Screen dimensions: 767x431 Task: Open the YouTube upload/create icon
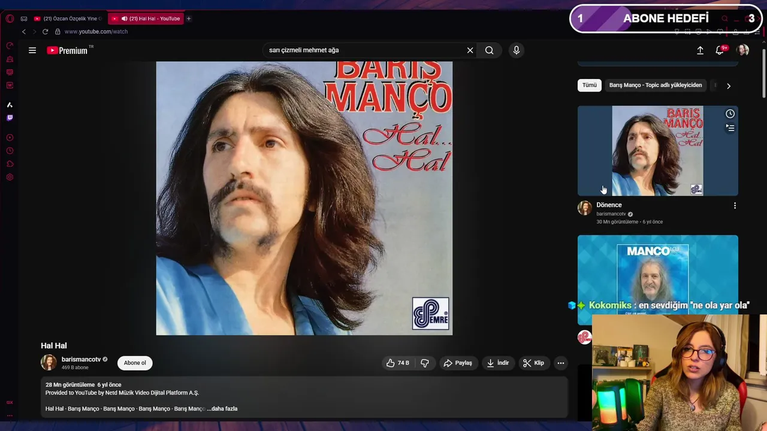click(x=700, y=50)
